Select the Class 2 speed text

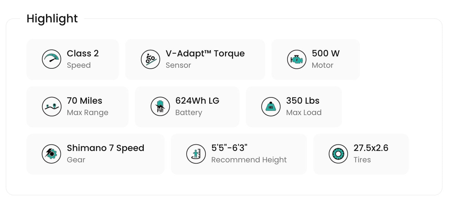83,54
